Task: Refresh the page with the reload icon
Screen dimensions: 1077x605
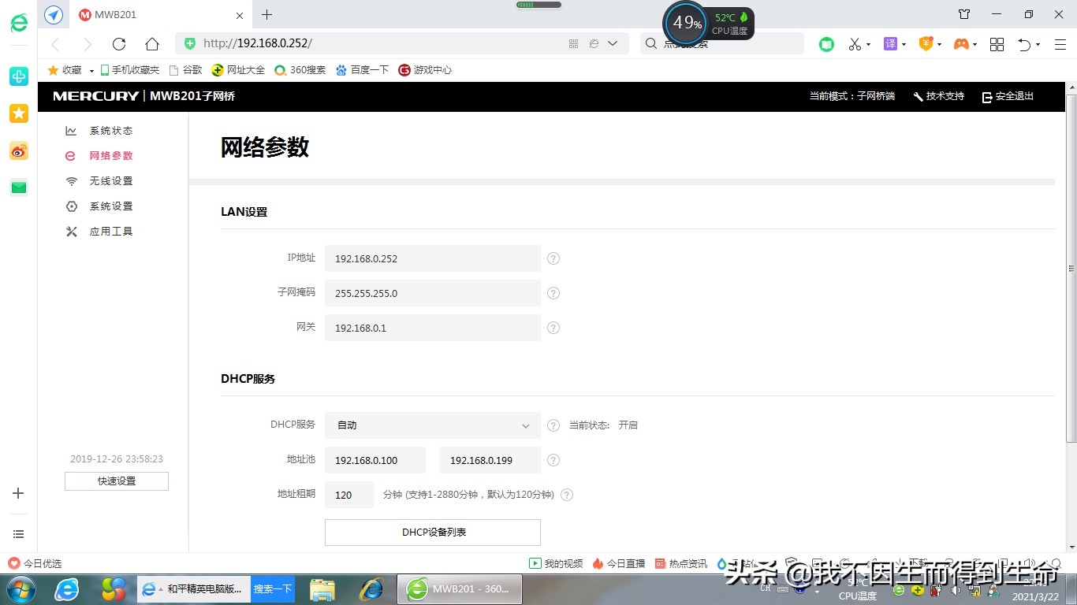Action: point(119,44)
